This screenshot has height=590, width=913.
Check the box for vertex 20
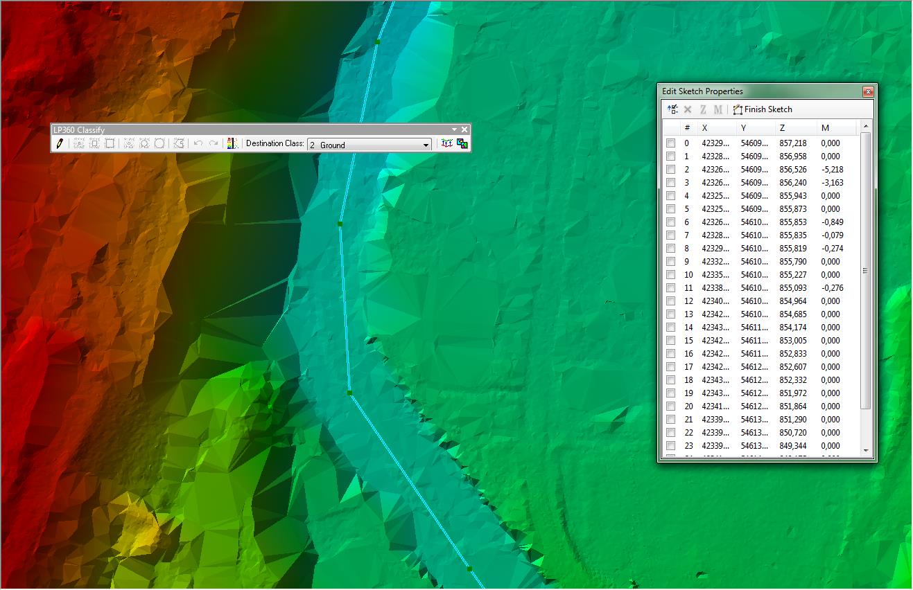pos(670,406)
